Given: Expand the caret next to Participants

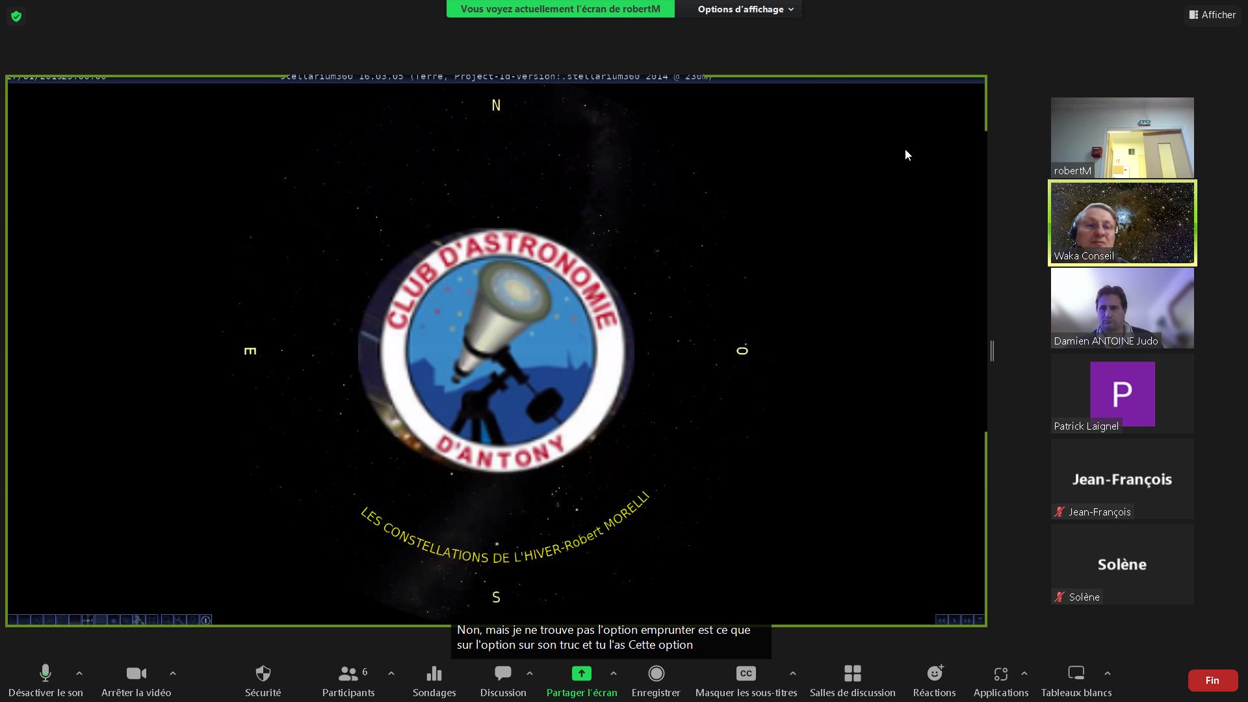Looking at the screenshot, I should coord(391,673).
